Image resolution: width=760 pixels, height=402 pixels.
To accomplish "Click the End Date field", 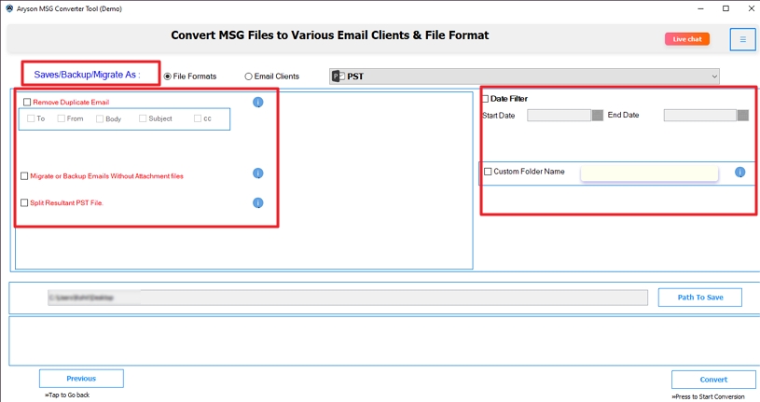I will click(x=700, y=116).
